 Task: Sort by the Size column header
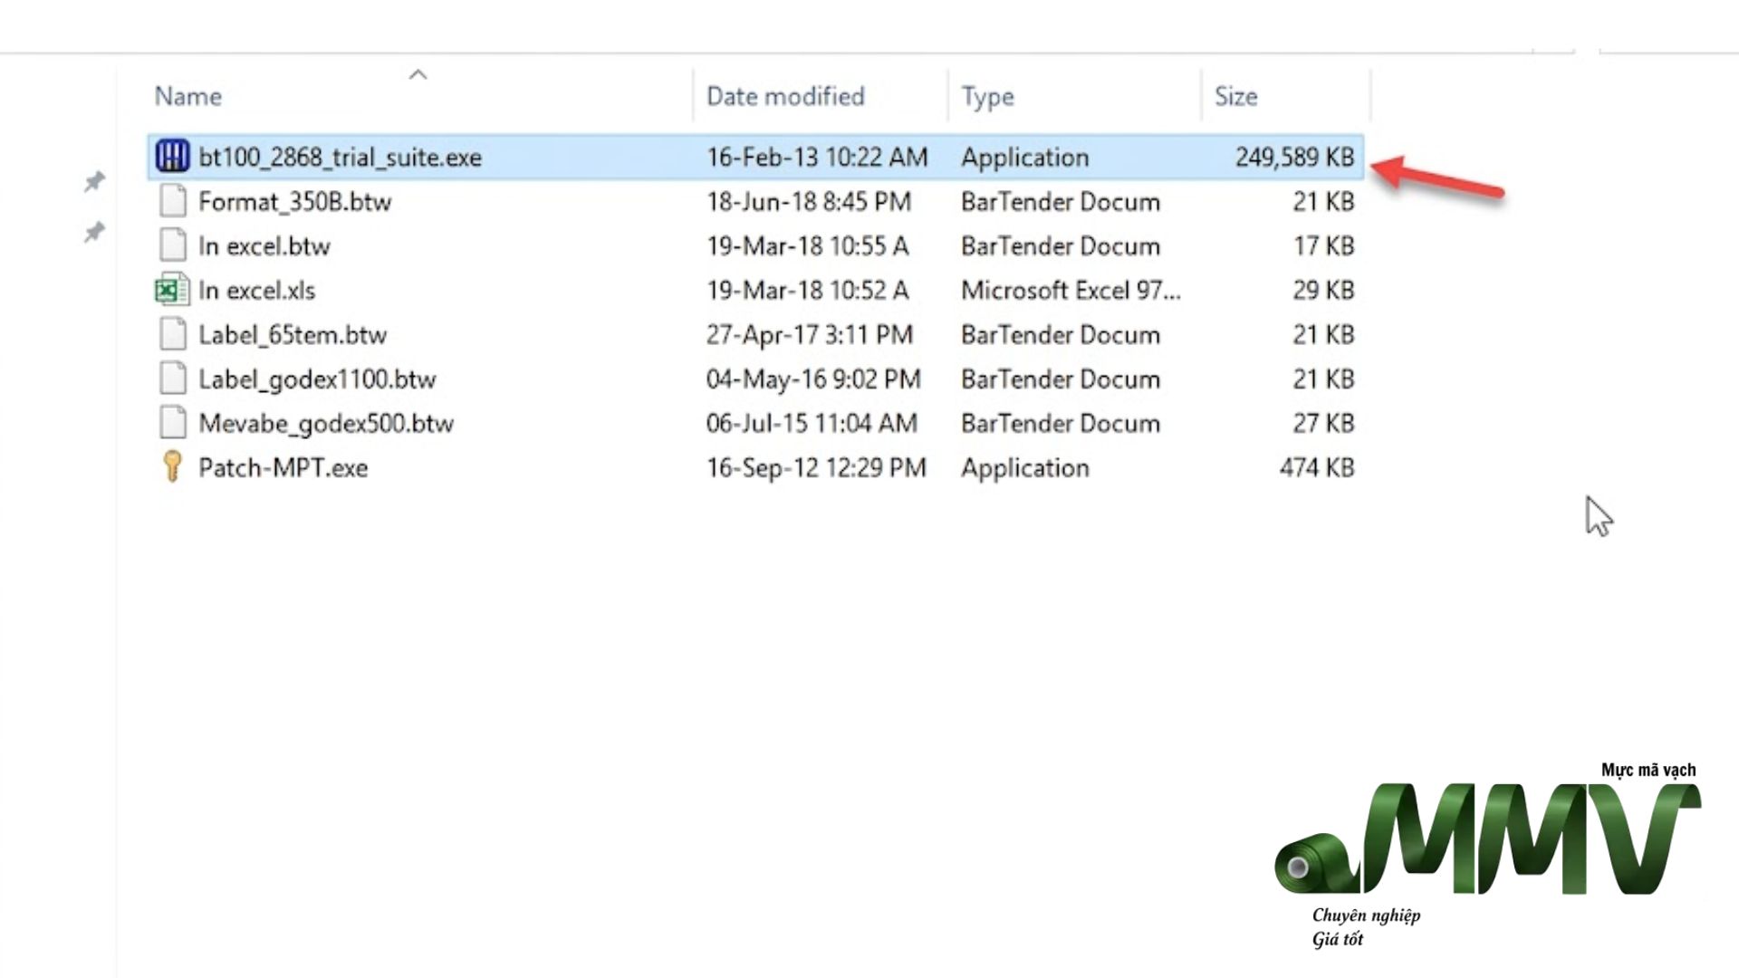click(1235, 96)
